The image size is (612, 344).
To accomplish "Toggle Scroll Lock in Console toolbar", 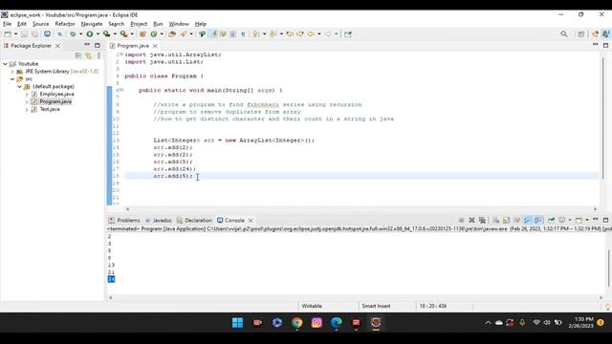I will [506, 221].
